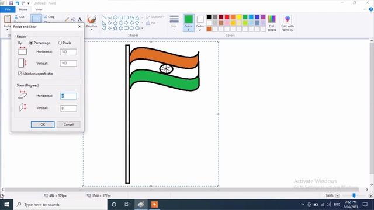
Task: Select the Fill with color bucket
Action: [x=73, y=19]
